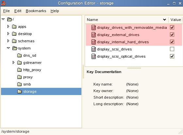The height and width of the screenshot is (135, 183).
Task: Click the Name column header
Action: click(127, 20)
